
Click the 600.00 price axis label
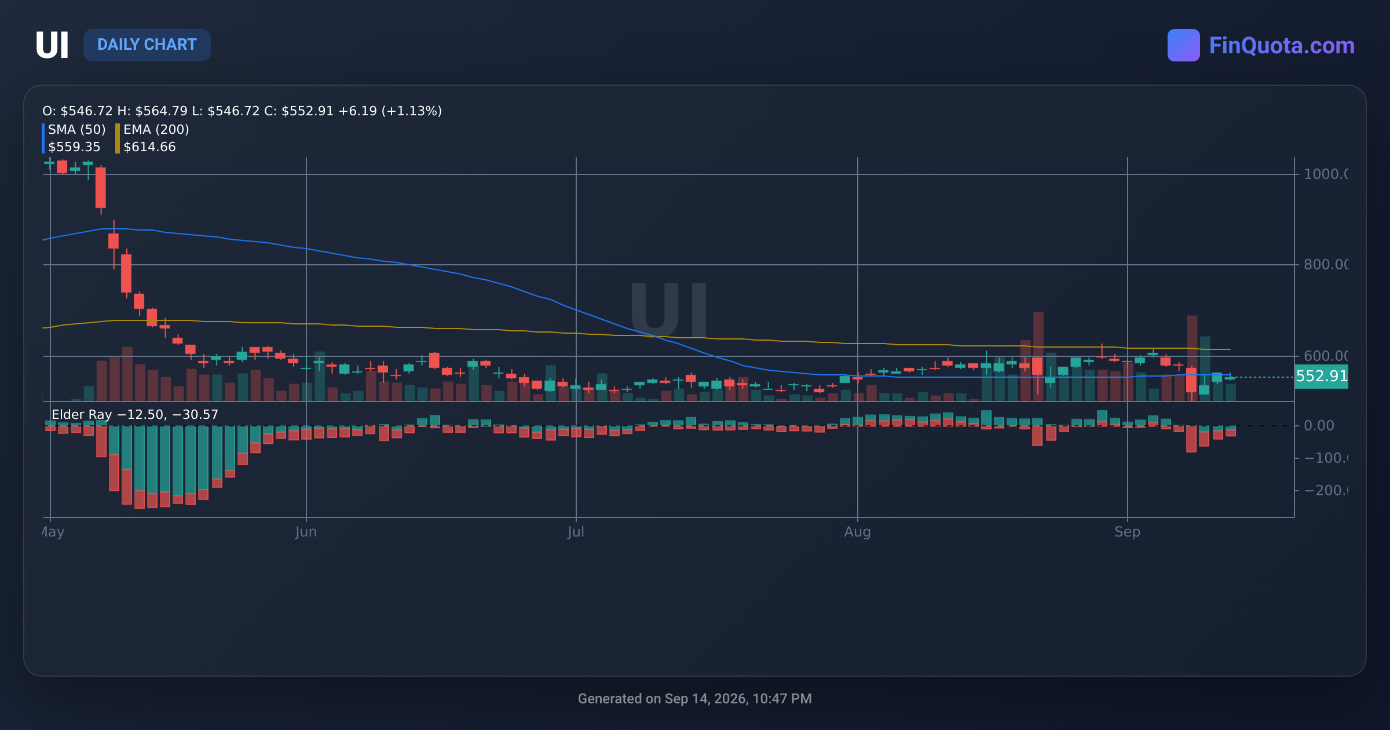click(1326, 356)
